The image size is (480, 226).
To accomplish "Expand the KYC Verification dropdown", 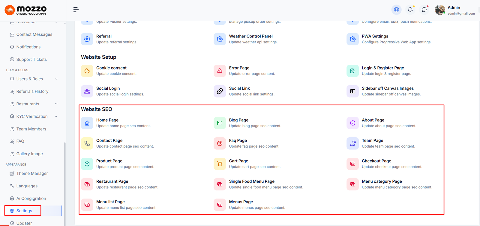I will pyautogui.click(x=56, y=116).
